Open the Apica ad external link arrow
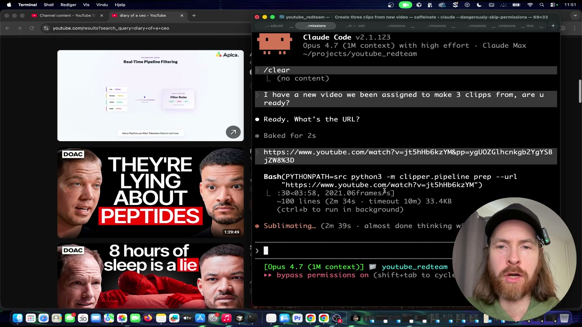The image size is (582, 327). (x=233, y=132)
